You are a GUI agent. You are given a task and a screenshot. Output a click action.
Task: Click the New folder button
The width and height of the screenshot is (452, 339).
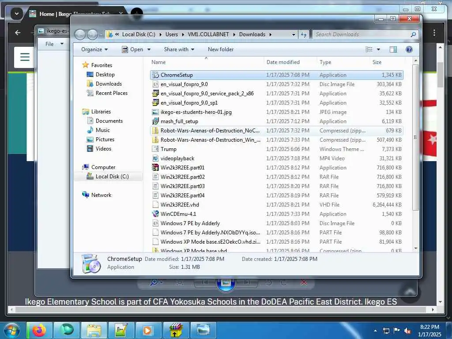[x=221, y=49]
